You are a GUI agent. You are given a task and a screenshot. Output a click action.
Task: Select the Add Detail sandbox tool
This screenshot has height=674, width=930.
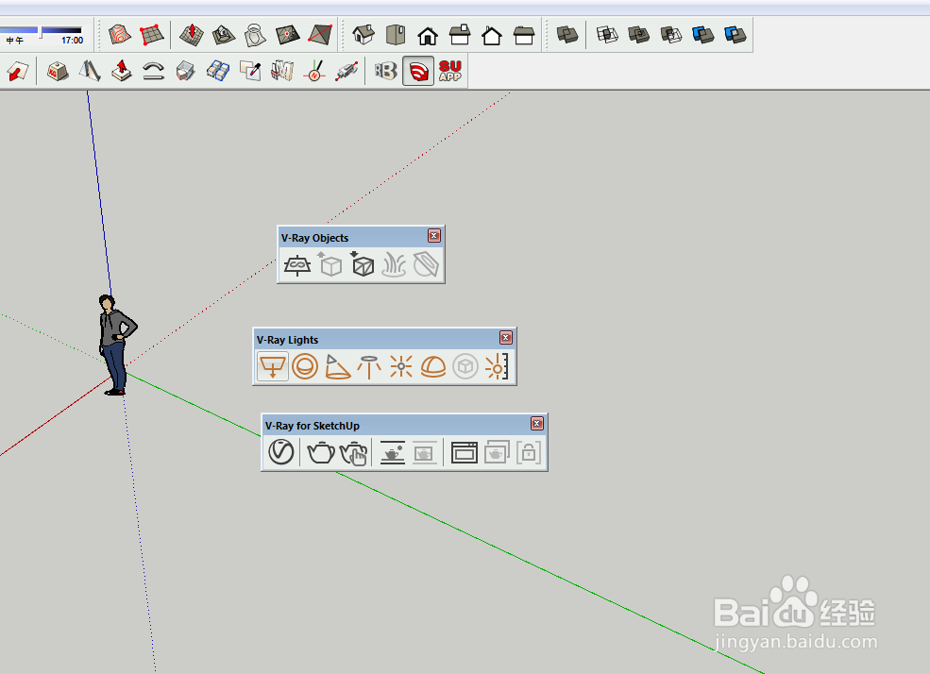288,35
